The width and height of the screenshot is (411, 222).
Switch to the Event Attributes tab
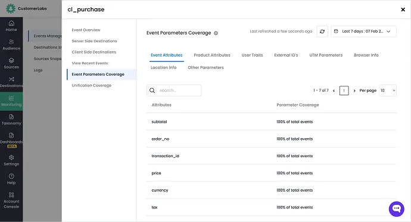click(x=167, y=55)
